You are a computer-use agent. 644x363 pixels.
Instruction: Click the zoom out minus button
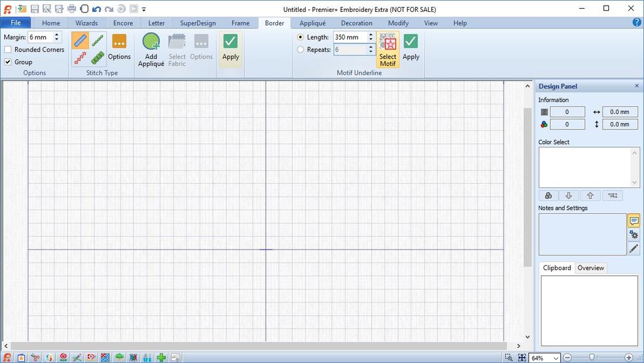567,358
